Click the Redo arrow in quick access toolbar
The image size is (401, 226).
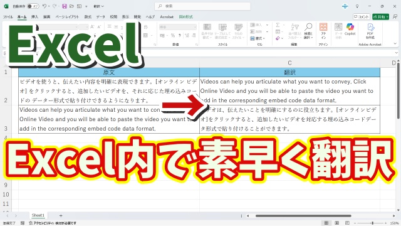[x=55, y=6]
